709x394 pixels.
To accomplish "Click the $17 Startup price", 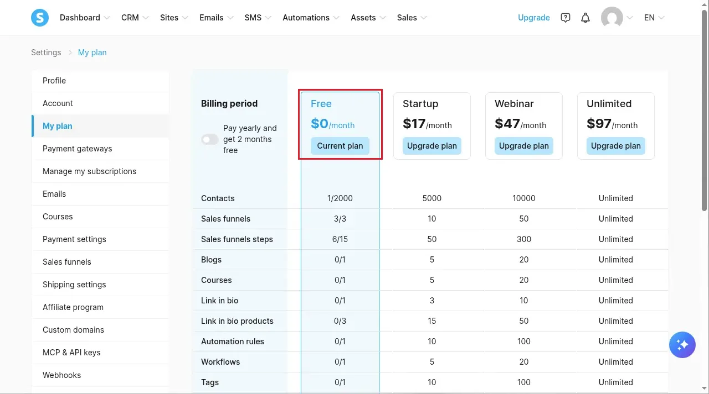I will (427, 124).
